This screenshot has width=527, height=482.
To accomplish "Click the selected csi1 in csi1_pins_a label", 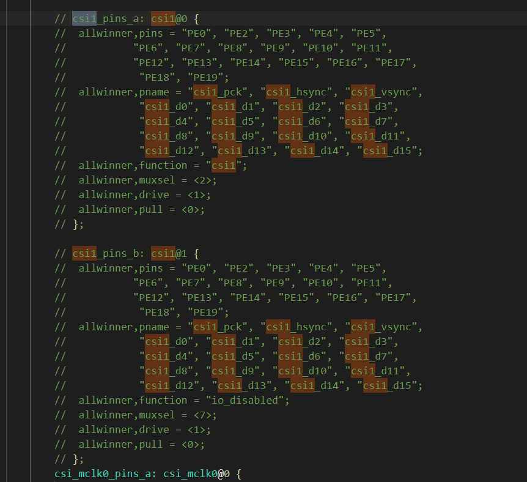I will 84,18.
